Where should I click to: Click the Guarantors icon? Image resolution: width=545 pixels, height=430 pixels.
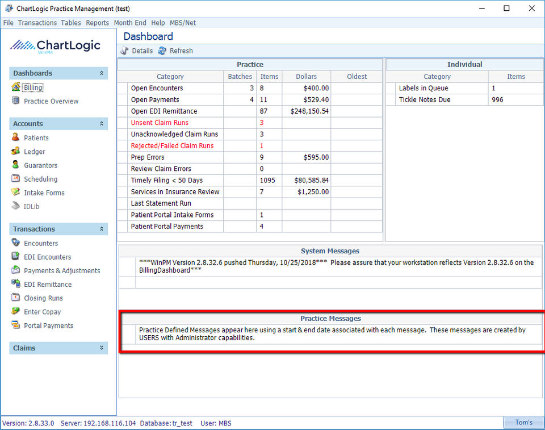click(16, 165)
